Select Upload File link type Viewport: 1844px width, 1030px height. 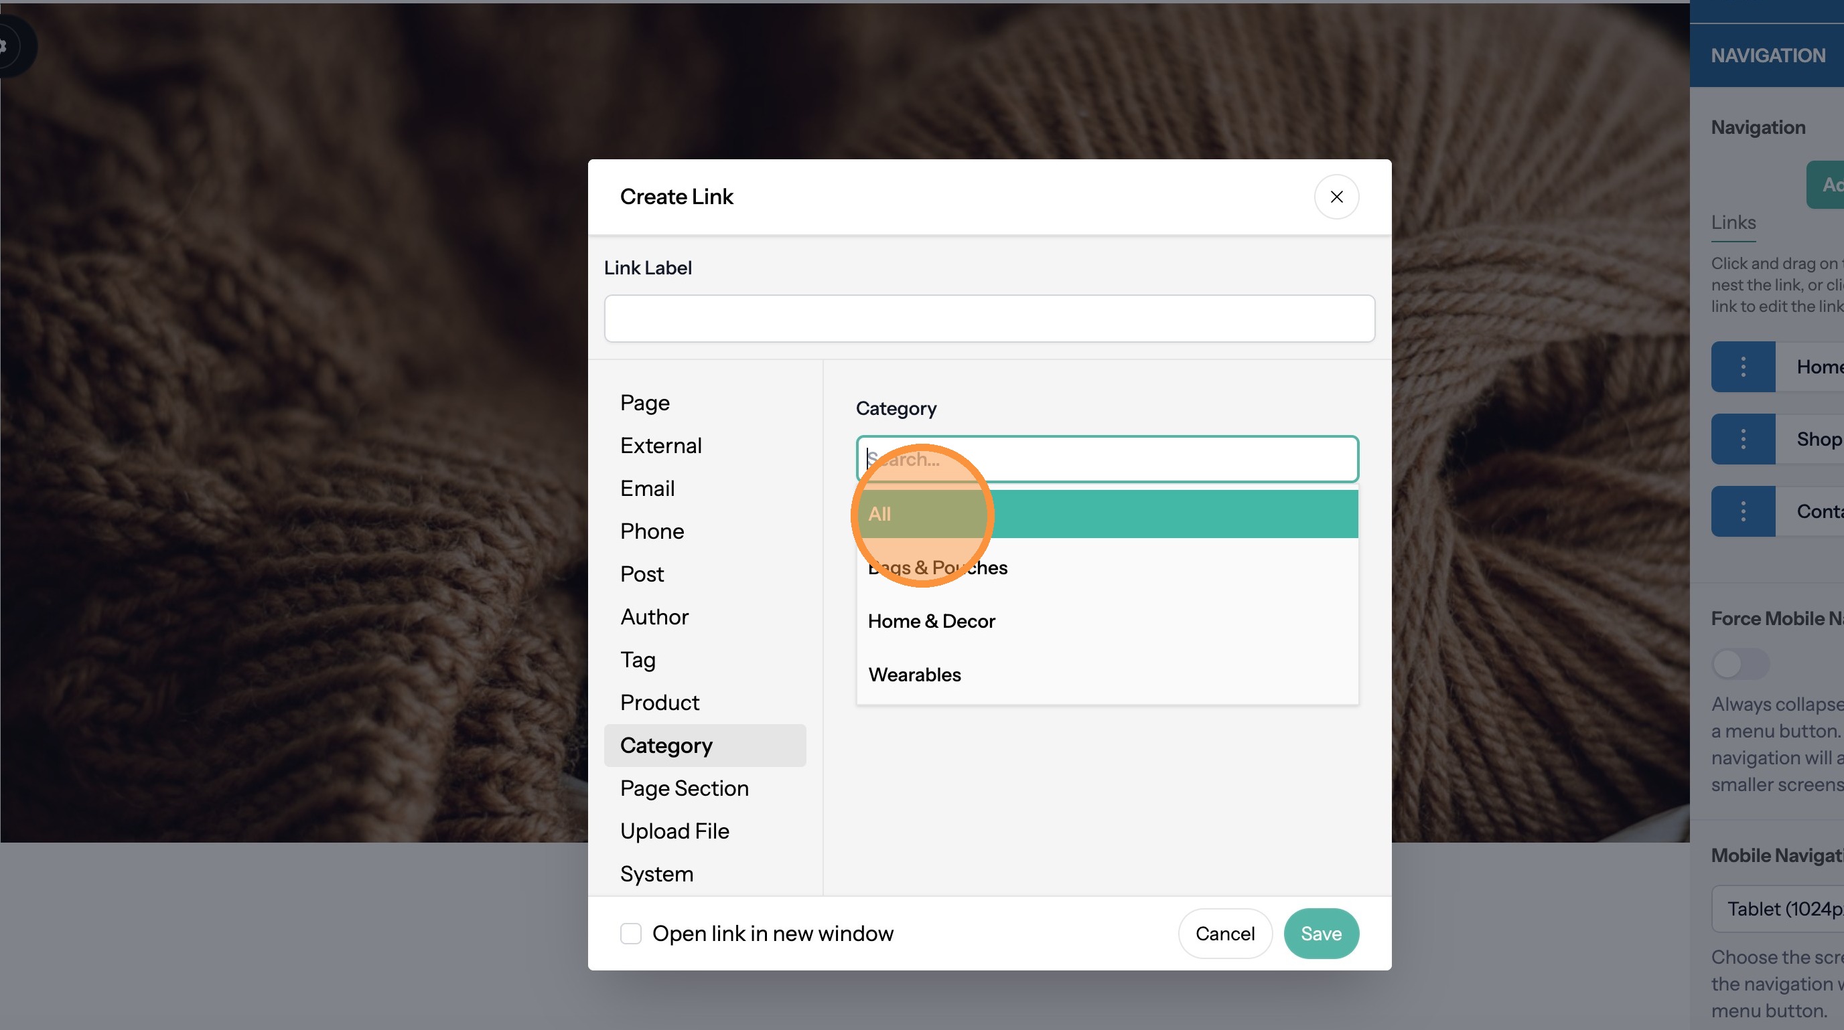click(675, 831)
